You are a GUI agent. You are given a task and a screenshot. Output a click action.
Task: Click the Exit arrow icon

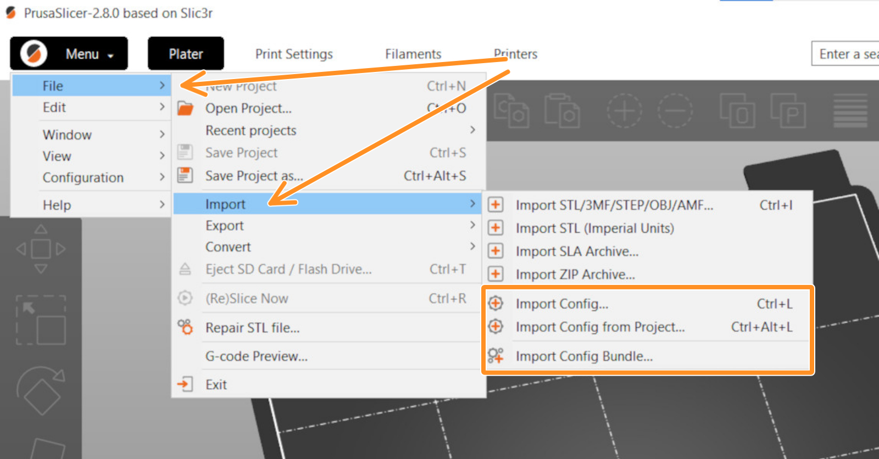point(185,384)
